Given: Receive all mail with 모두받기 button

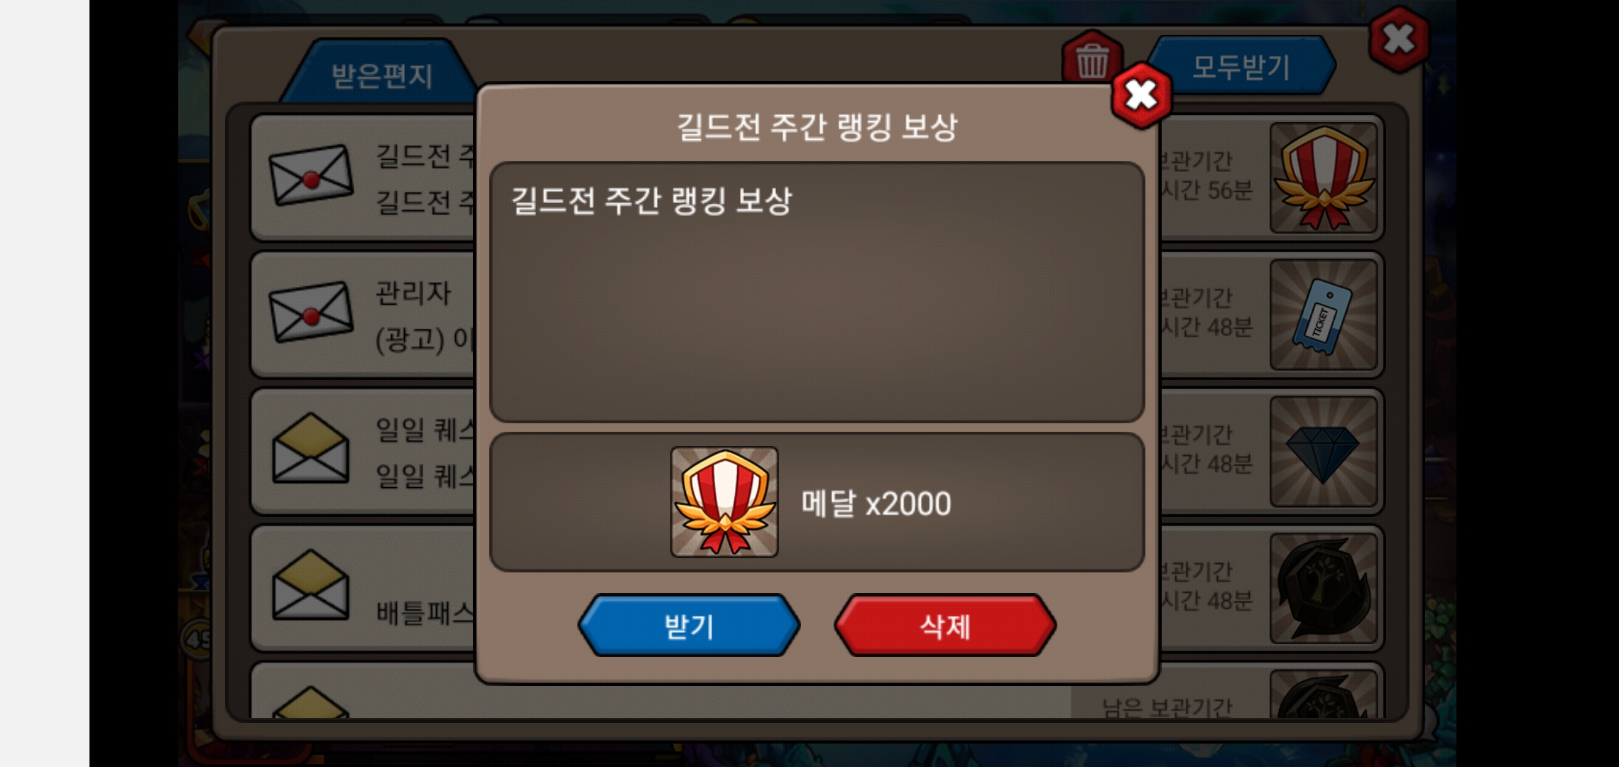Looking at the screenshot, I should (1241, 67).
